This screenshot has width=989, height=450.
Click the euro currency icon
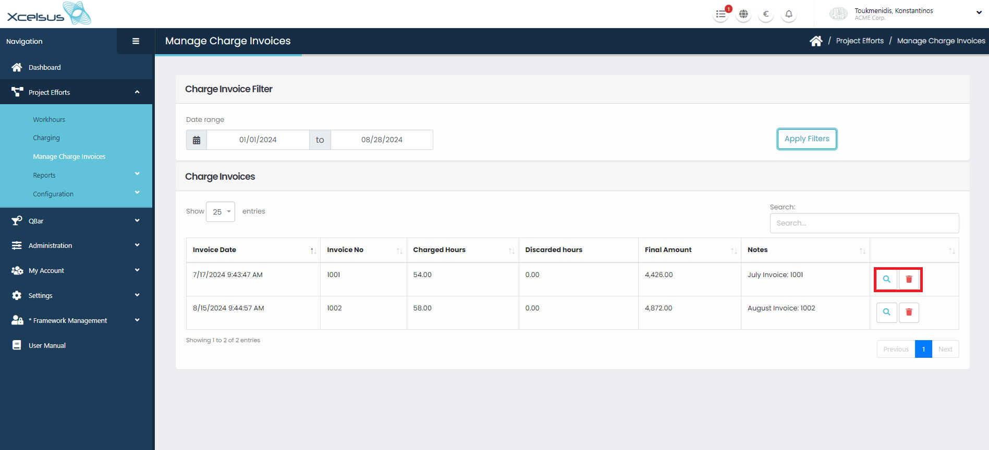766,14
